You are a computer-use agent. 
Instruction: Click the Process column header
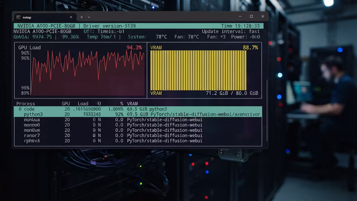[x=26, y=104]
